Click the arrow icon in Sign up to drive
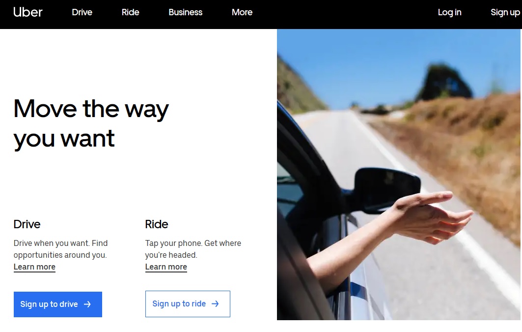Screen dimensions: 522x332 pyautogui.click(x=87, y=304)
